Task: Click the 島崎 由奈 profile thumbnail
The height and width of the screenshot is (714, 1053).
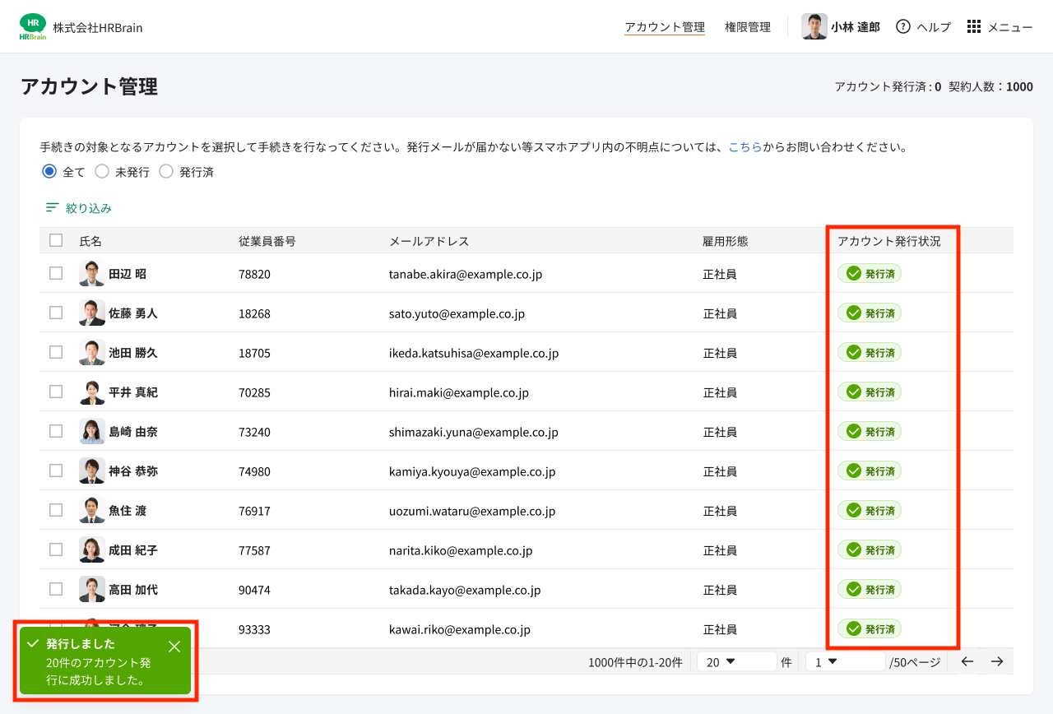Action: (92, 431)
